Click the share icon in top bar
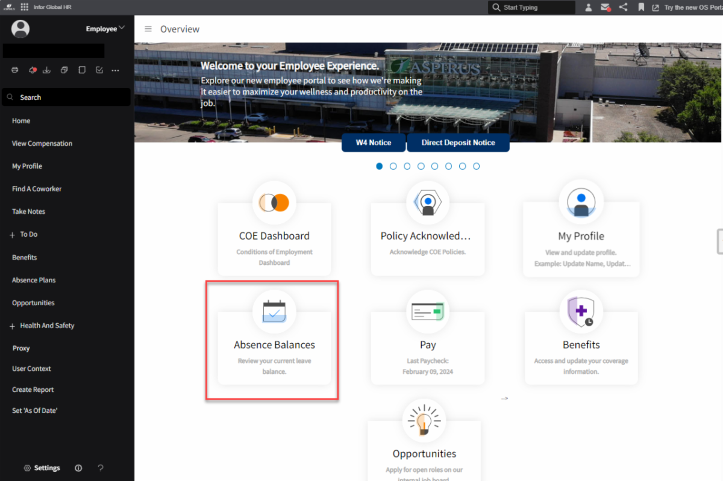The height and width of the screenshot is (481, 723). click(623, 7)
